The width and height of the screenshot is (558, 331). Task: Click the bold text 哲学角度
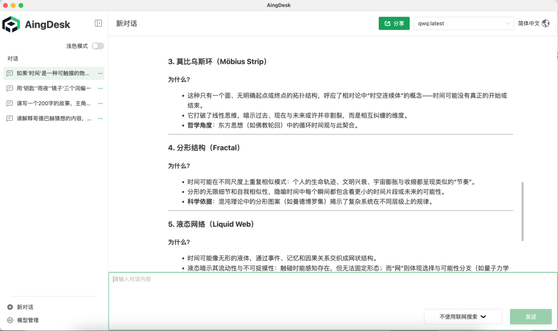click(x=199, y=125)
